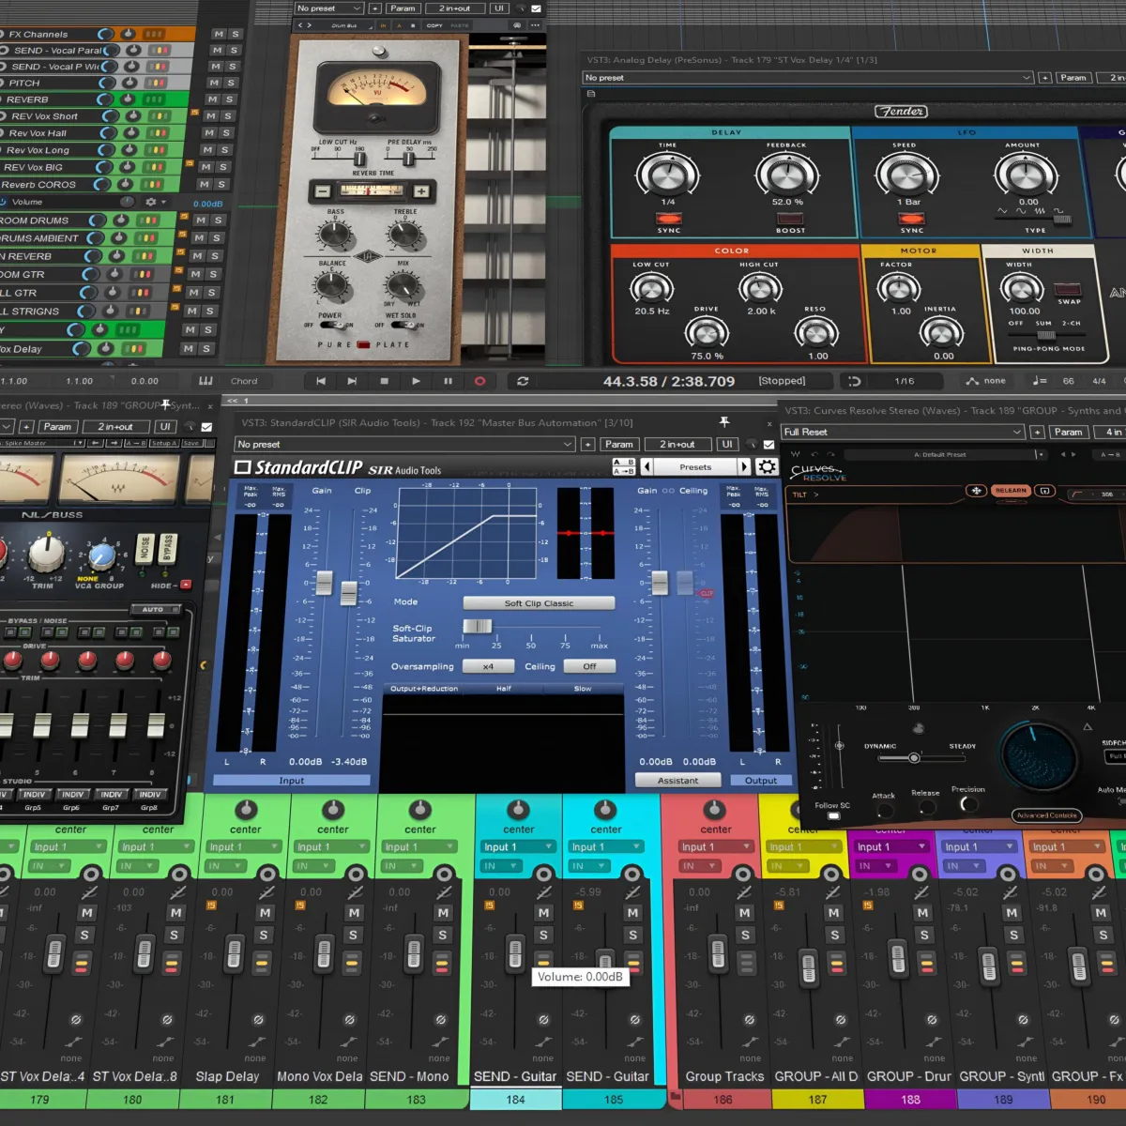Click minus button under Reverb Time
Viewport: 1126px width, 1126px height.
point(322,191)
